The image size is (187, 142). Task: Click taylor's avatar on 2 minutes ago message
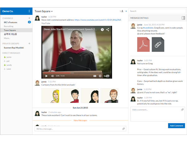[37, 113]
